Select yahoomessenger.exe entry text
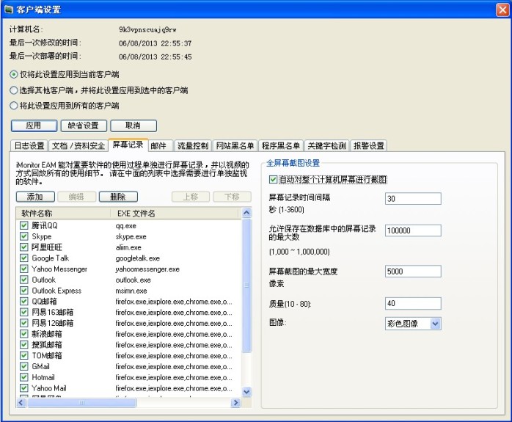Screen dimensions: 512x422 tap(147, 269)
